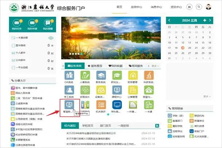The height and width of the screenshot is (148, 222).
Task: Open the 人事系统 icon
Action: point(85,75)
